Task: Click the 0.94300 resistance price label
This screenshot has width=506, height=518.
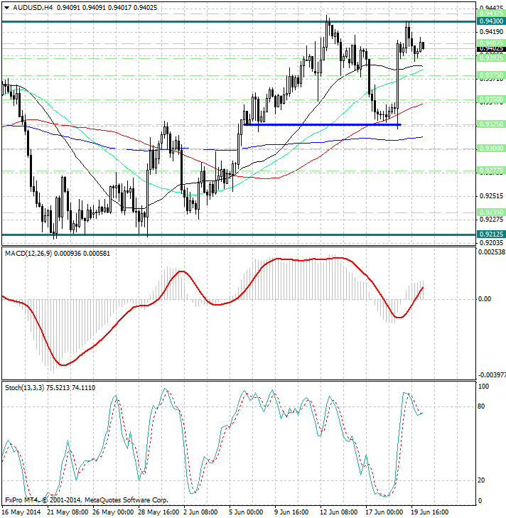Action: pyautogui.click(x=491, y=21)
